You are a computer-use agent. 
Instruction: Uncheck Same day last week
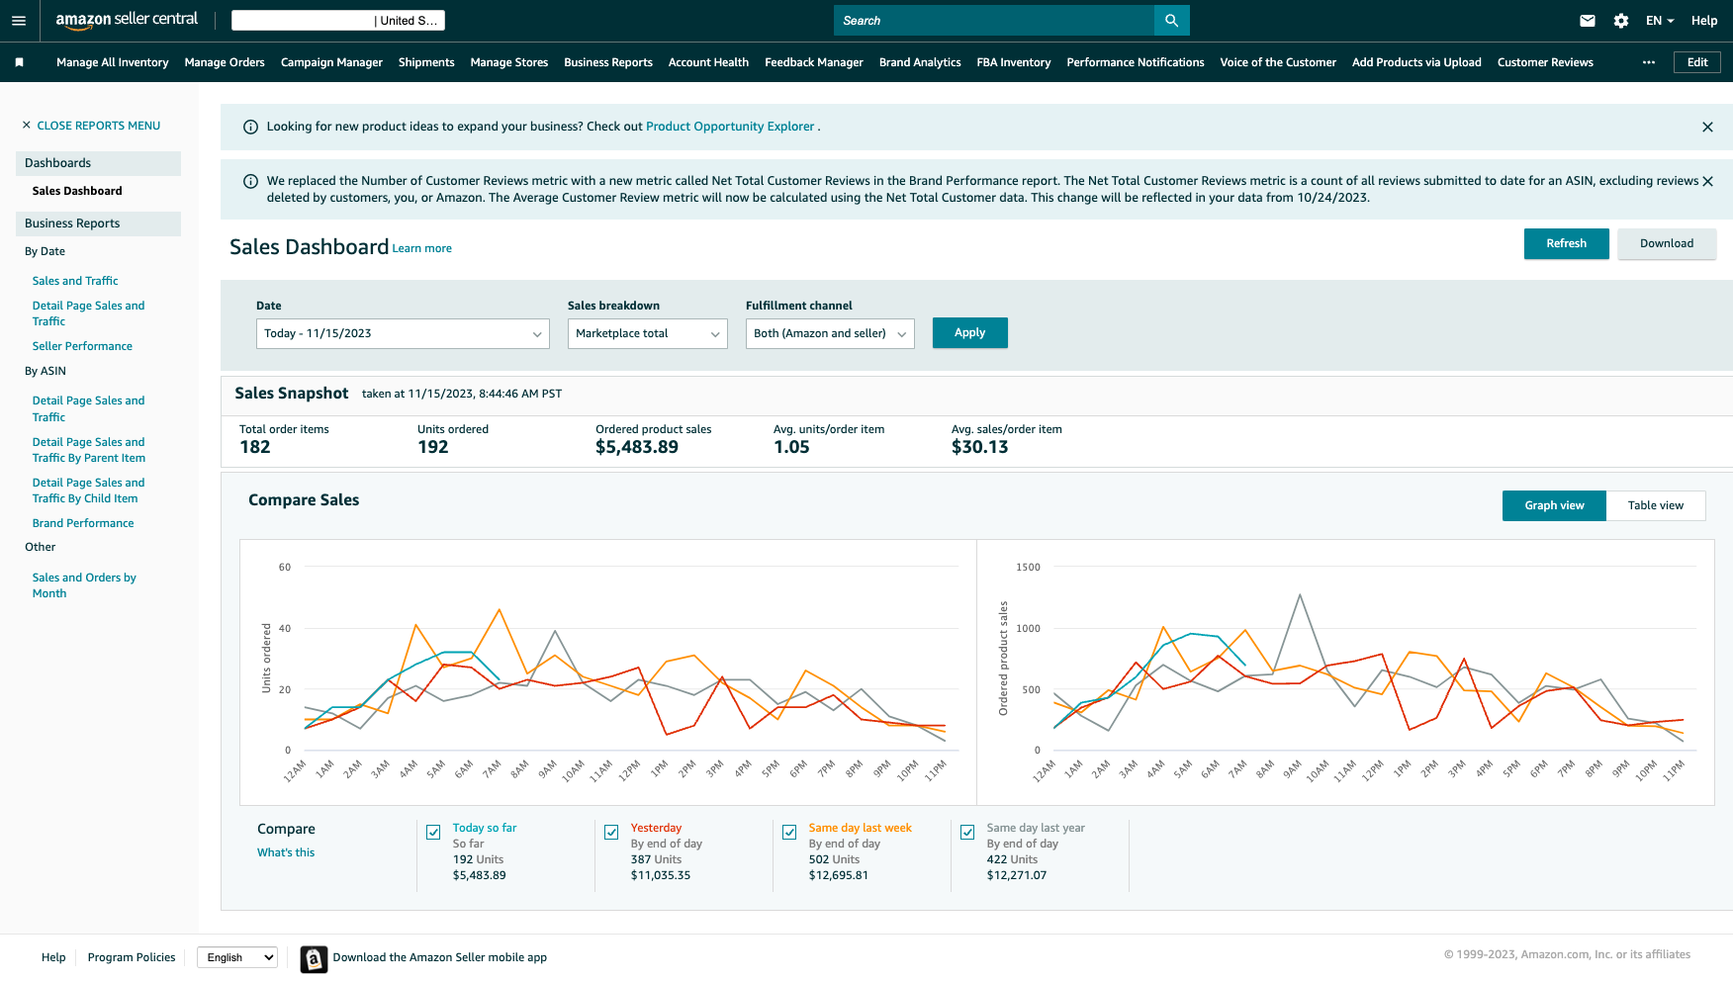(789, 833)
